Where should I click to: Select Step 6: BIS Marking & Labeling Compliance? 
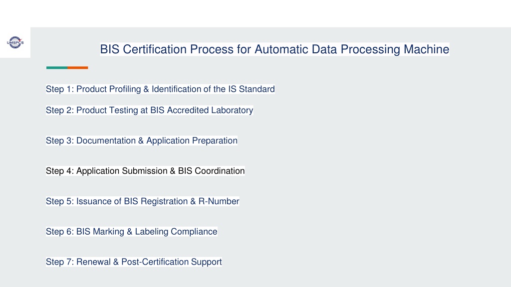(131, 231)
